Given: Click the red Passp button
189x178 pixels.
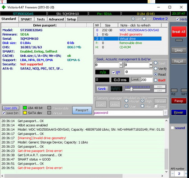Looking at the screenshot, I should point(179,101).
